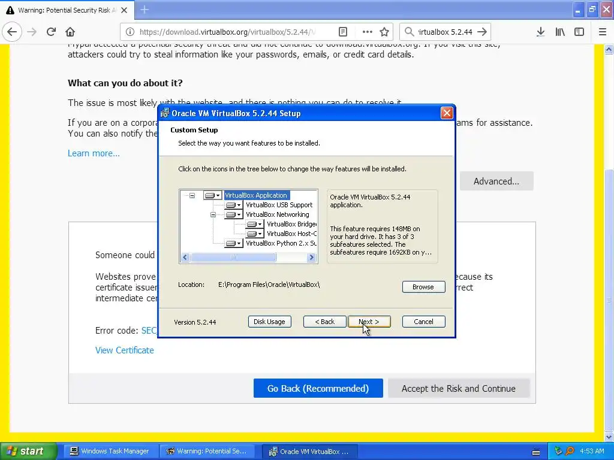Click the Firefox address bar URL
Screen dimensions: 614x460
click(x=227, y=32)
